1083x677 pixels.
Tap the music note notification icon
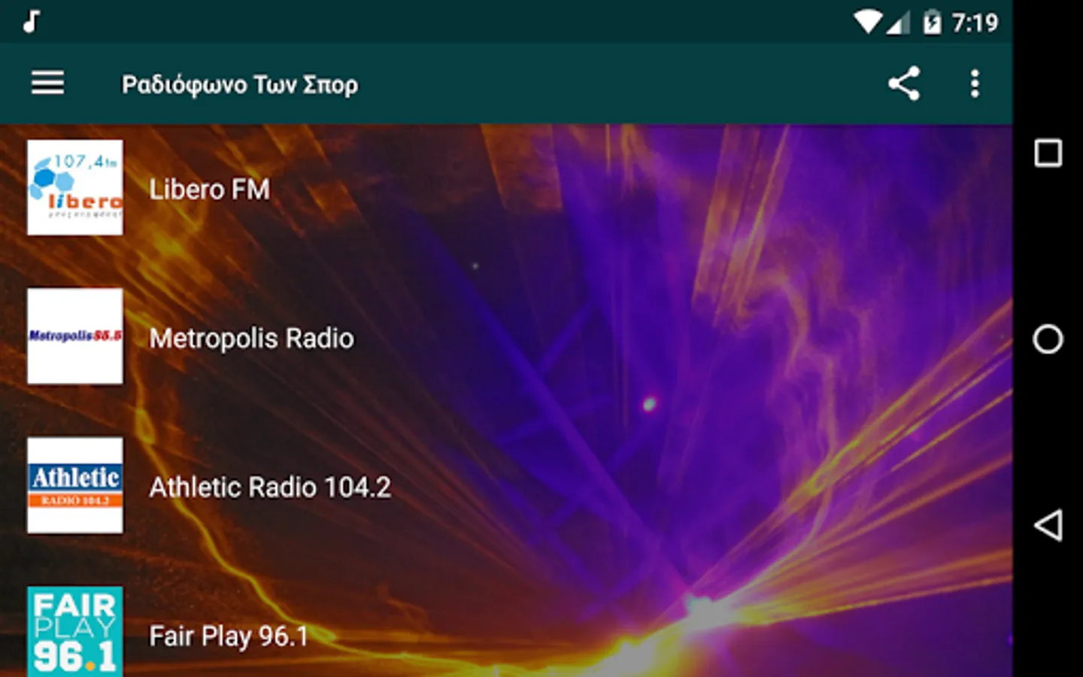[x=31, y=22]
